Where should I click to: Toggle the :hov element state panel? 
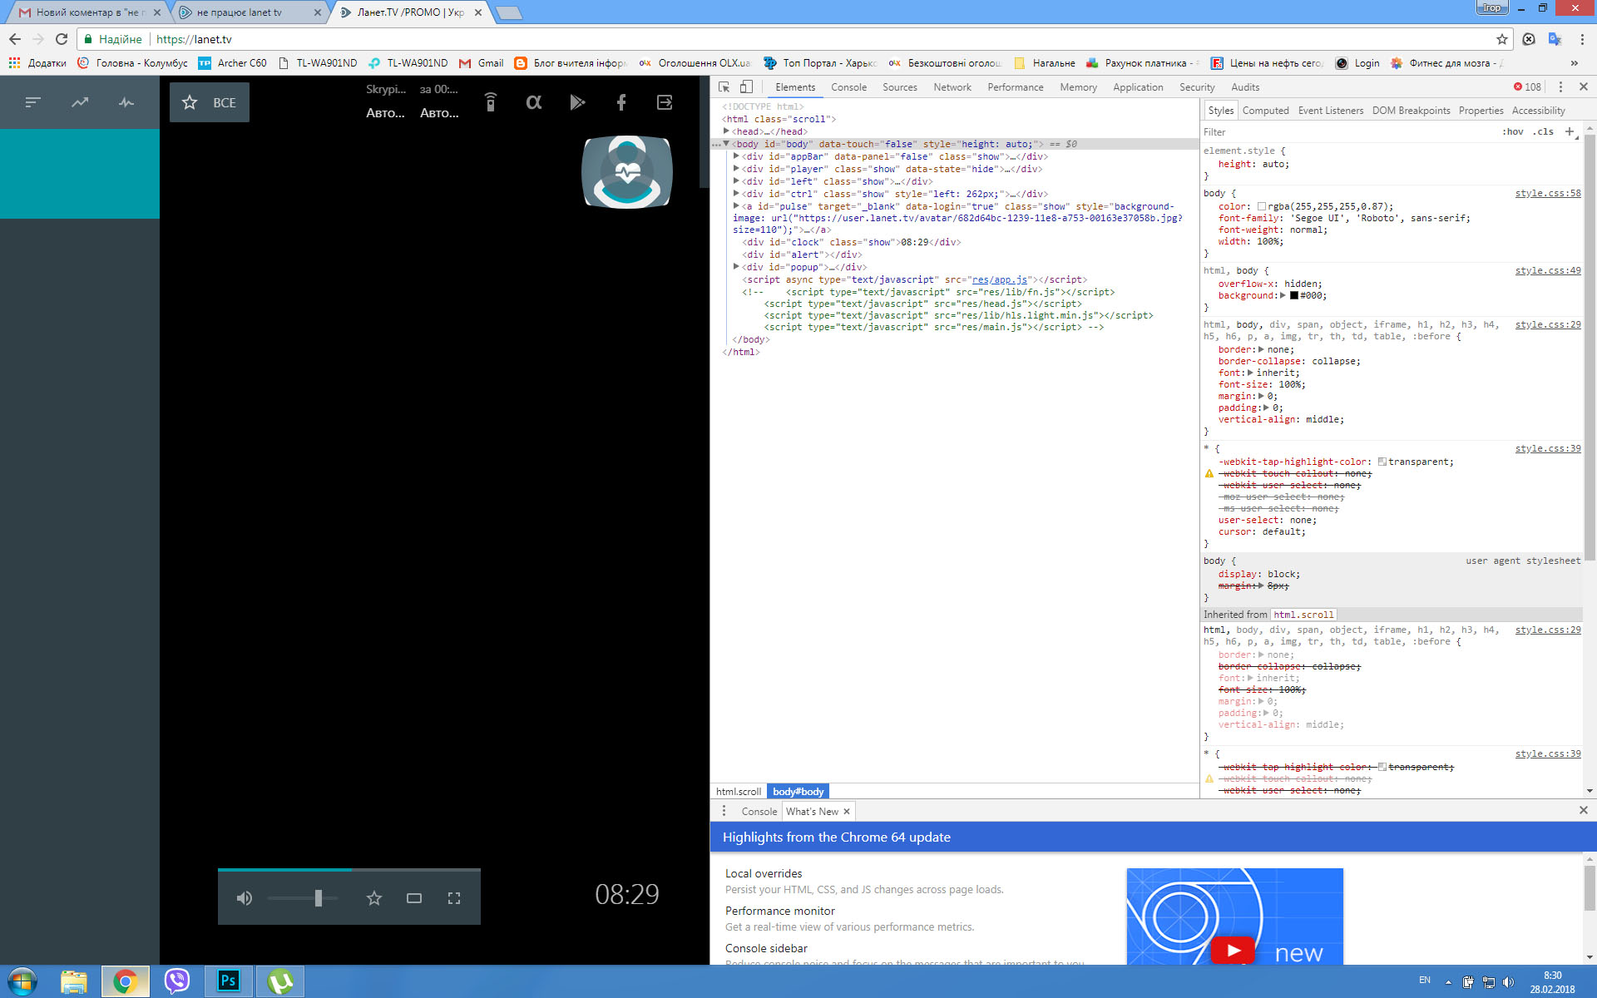tap(1512, 131)
